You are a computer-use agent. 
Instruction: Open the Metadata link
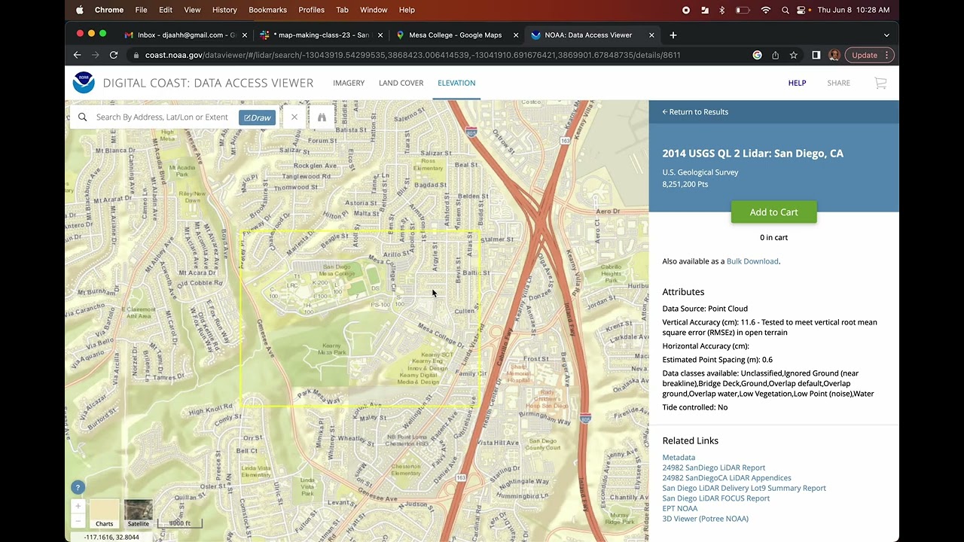pyautogui.click(x=679, y=458)
